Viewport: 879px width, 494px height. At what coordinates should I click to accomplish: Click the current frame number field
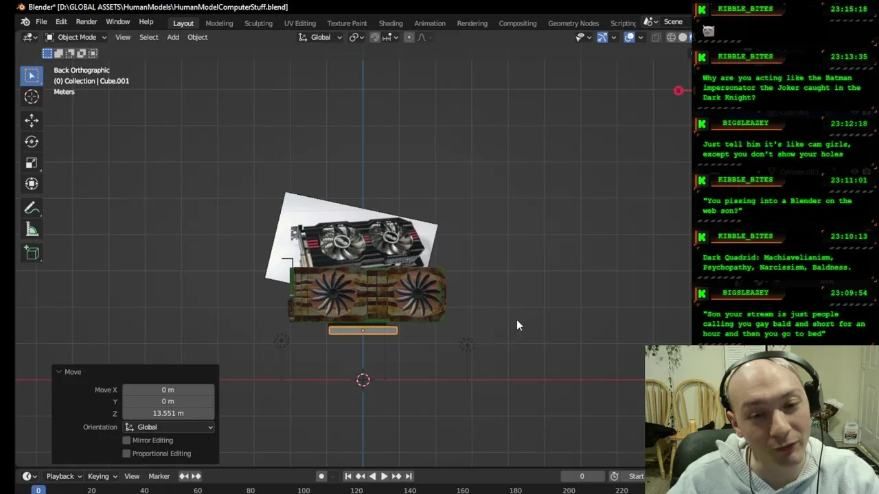point(582,476)
